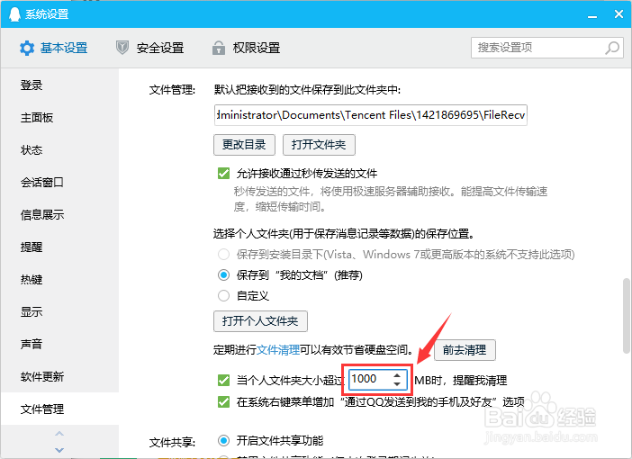This screenshot has height=459, width=632.
Task: Click the magnifier search icon
Action: 612,48
